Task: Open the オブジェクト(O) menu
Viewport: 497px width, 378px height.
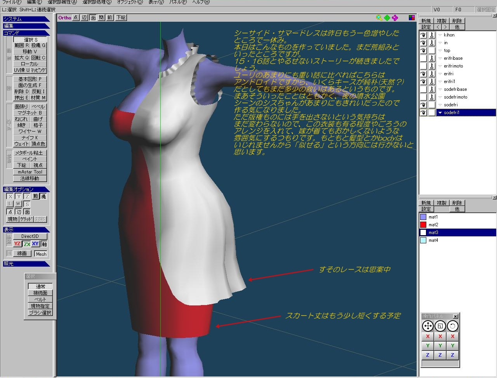Action: 129,2
